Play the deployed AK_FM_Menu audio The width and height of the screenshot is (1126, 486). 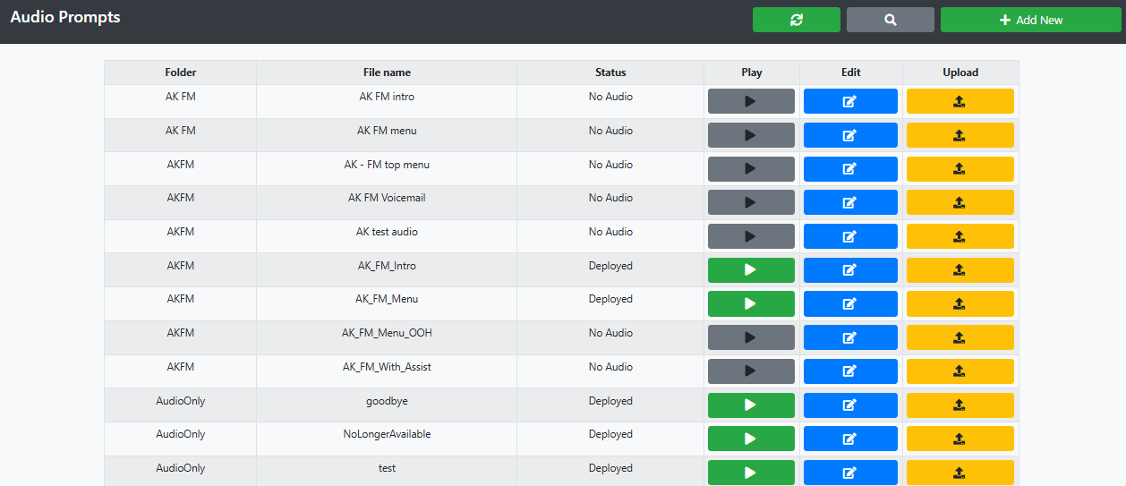tap(751, 303)
